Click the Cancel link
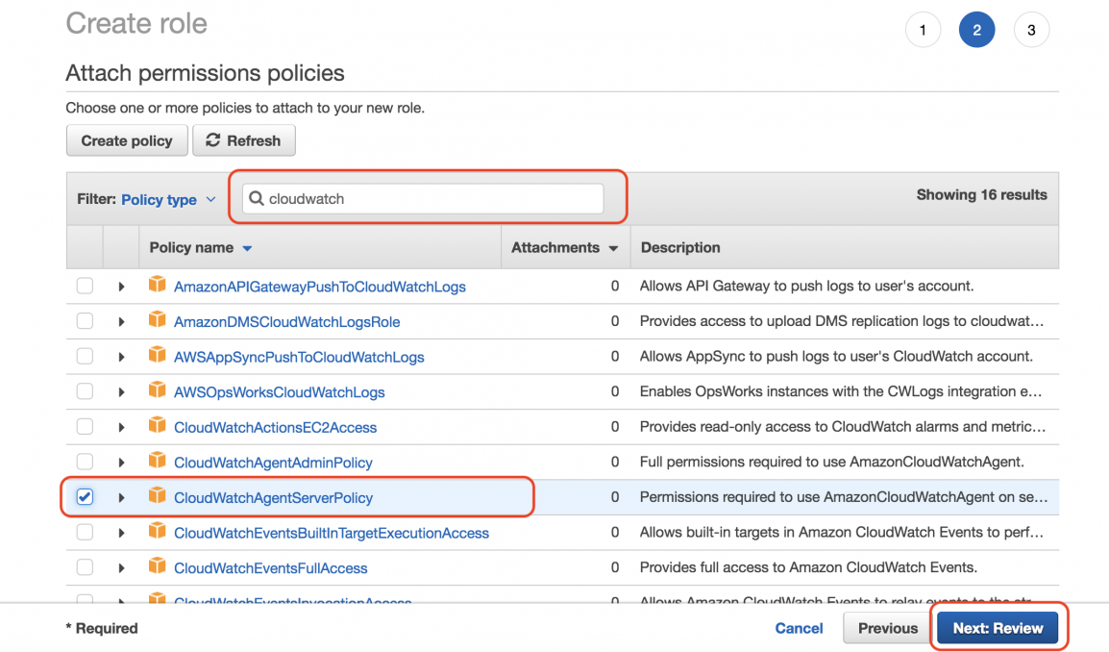This screenshot has height=652, width=1109. 799,627
